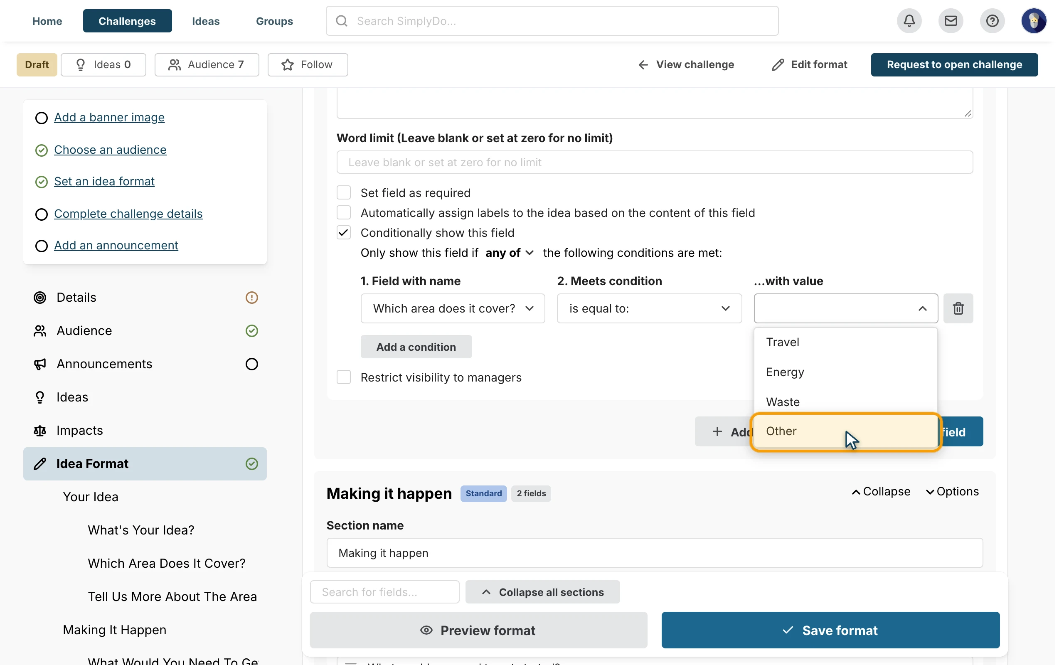Click 'Save format' button
The height and width of the screenshot is (665, 1064).
click(830, 630)
